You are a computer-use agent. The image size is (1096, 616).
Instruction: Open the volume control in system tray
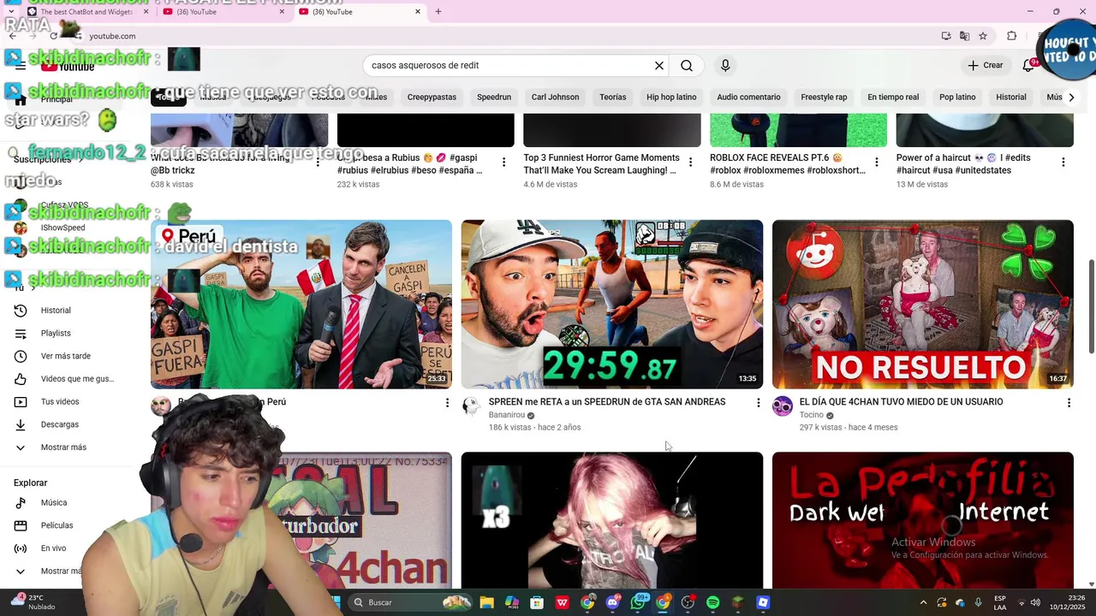pos(1034,602)
